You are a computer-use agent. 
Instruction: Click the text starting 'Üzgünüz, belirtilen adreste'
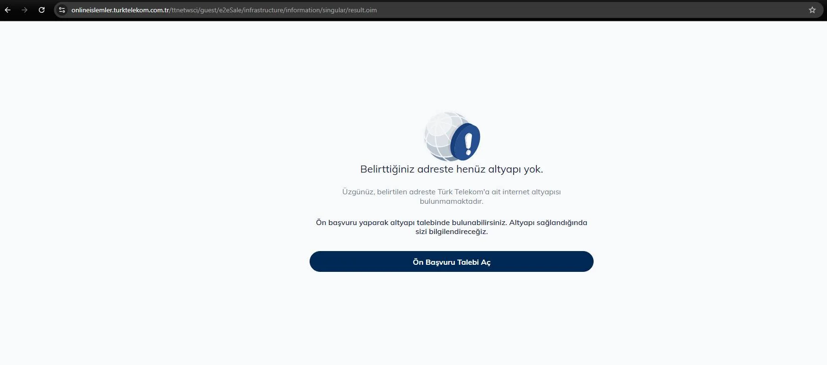[x=452, y=196]
